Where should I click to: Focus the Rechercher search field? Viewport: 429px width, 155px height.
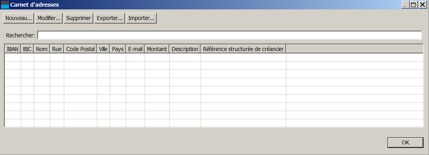[230, 35]
